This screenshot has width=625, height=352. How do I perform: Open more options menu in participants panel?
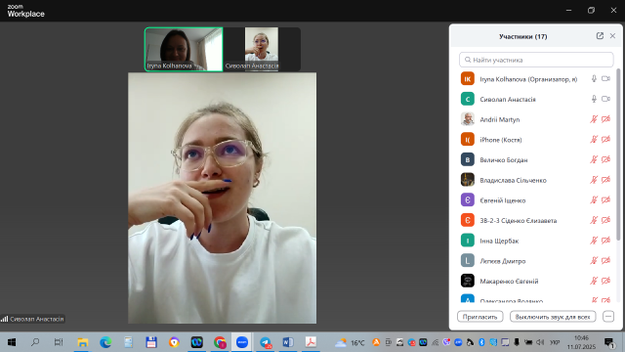coord(608,317)
